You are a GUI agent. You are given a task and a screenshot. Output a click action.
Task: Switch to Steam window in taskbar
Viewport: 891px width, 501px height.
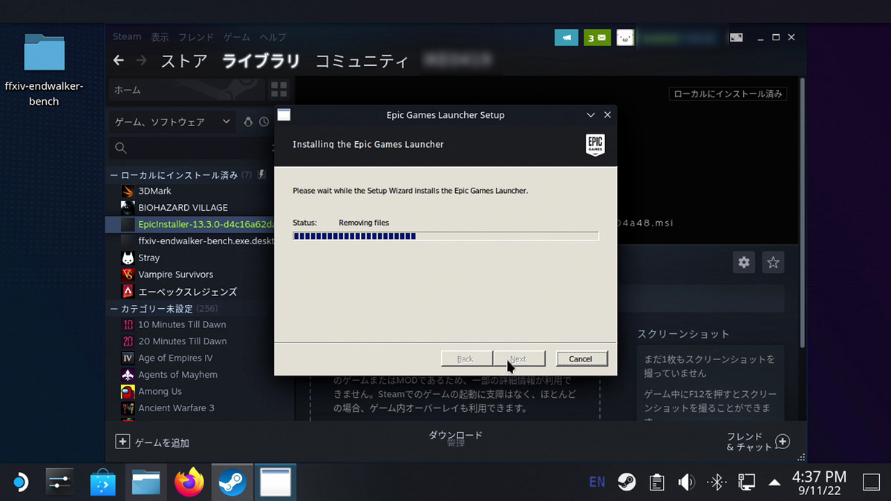coord(232,482)
